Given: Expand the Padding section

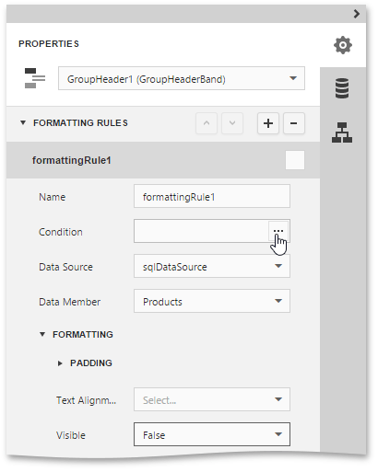Looking at the screenshot, I should [60, 363].
